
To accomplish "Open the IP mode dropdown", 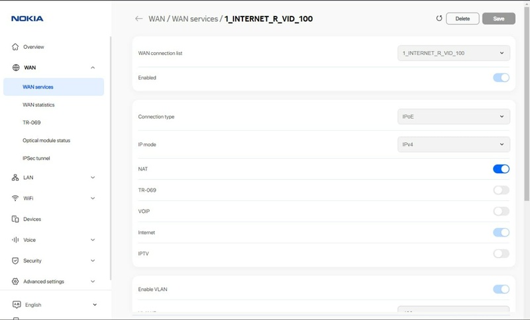I will pos(453,144).
